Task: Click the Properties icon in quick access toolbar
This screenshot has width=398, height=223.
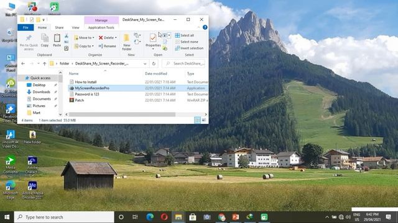Action: [x=32, y=20]
